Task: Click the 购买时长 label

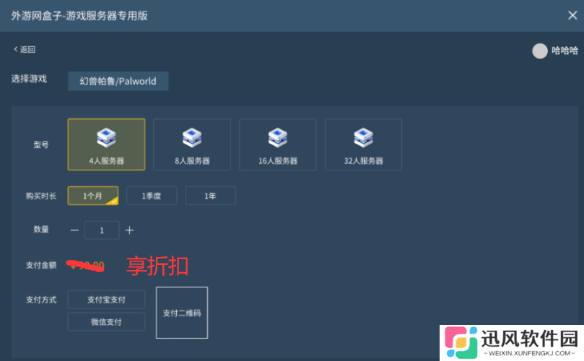Action: tap(41, 196)
